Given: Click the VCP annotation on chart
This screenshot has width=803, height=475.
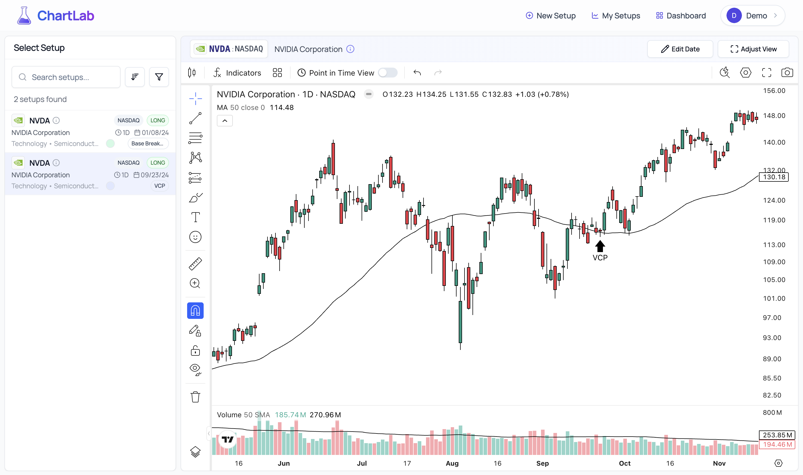Looking at the screenshot, I should pos(600,251).
